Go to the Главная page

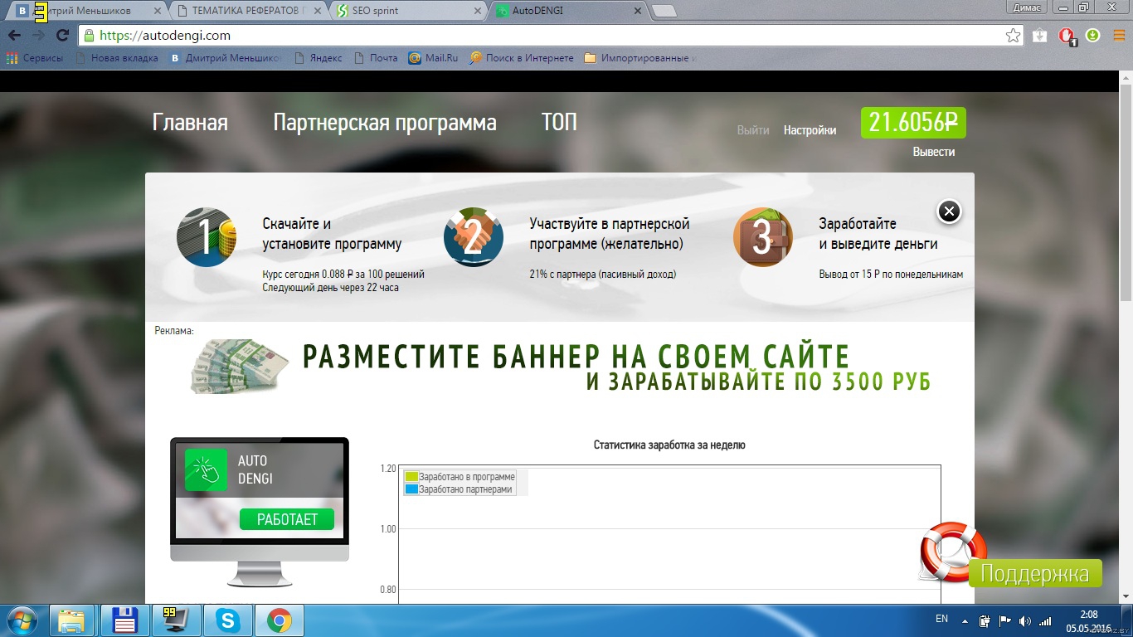190,123
